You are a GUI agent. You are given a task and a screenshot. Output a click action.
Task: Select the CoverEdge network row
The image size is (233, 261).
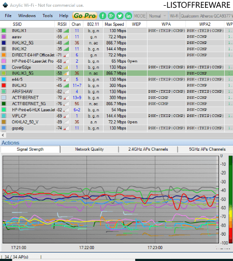pyautogui.click(x=116, y=67)
